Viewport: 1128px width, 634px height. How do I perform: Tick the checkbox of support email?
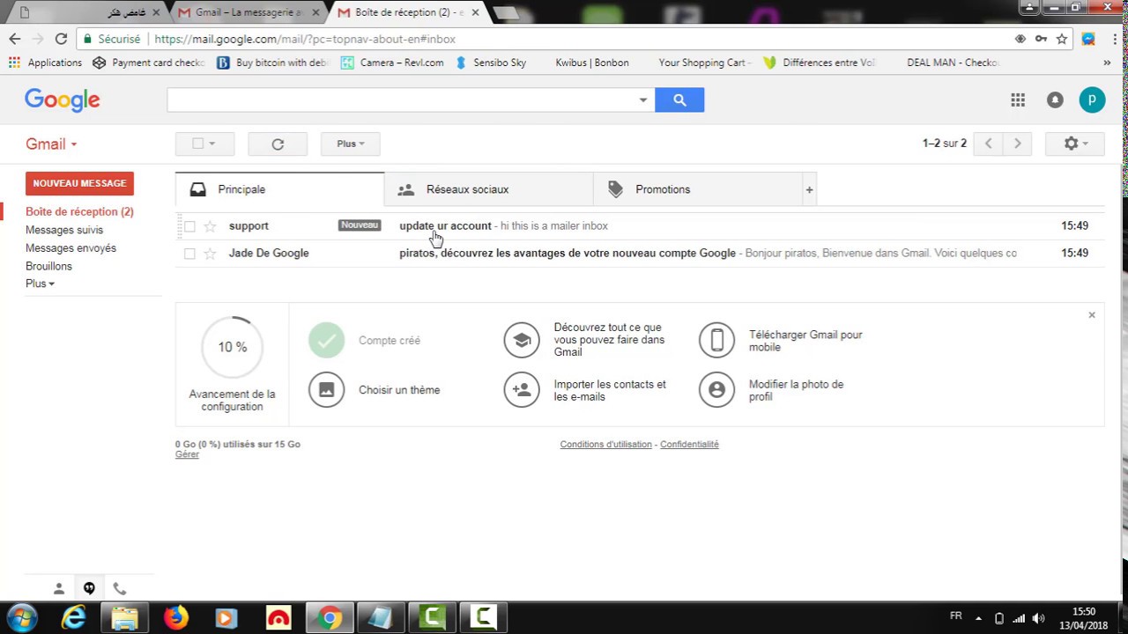pyautogui.click(x=189, y=226)
